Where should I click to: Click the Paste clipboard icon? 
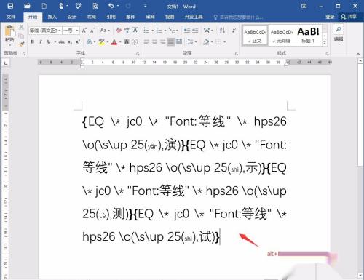(9, 31)
